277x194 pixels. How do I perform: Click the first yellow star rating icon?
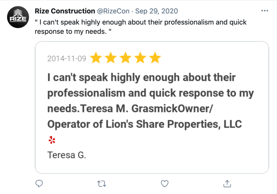point(96,58)
